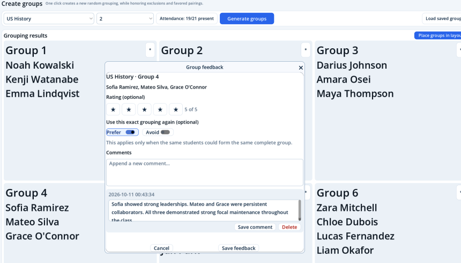This screenshot has width=461, height=263.
Task: Open the feedback star button for Group 1
Action: tap(150, 50)
